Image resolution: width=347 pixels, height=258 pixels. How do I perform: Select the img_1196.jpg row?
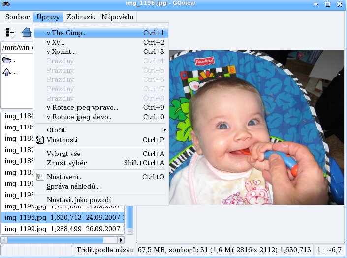[63, 217]
